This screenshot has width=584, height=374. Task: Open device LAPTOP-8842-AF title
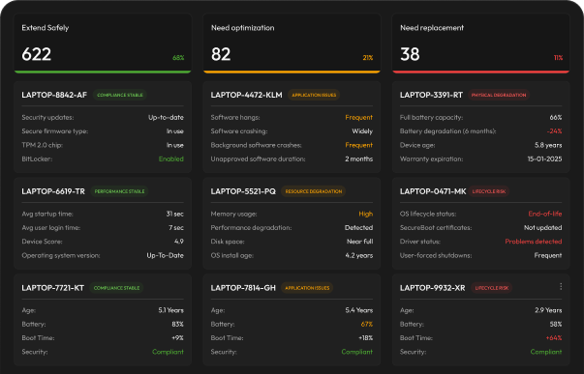pos(54,95)
